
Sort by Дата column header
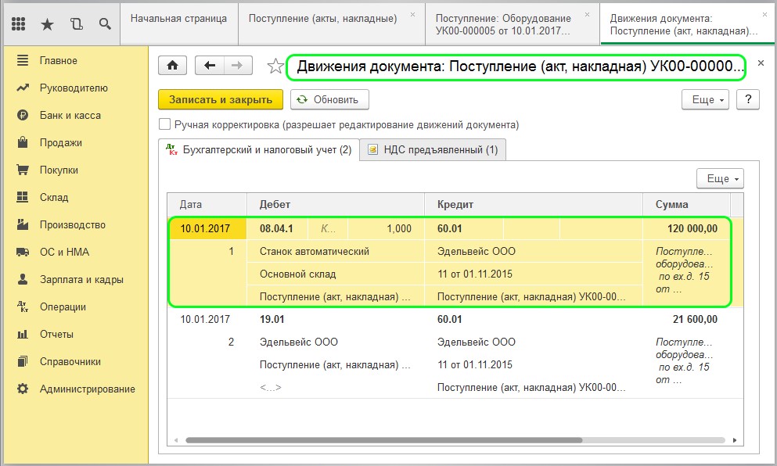[207, 205]
